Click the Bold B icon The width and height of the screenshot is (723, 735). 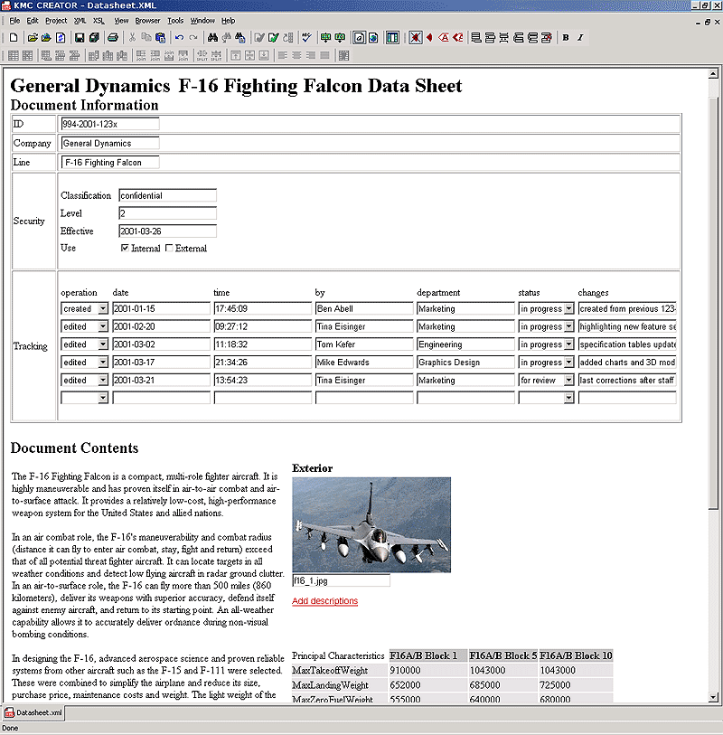click(x=566, y=37)
